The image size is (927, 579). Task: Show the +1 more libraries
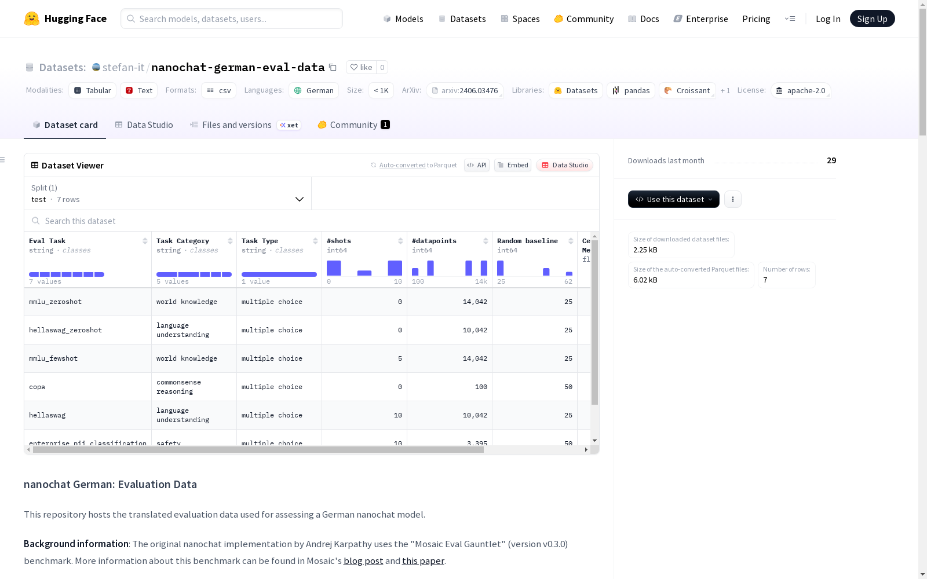click(x=725, y=90)
